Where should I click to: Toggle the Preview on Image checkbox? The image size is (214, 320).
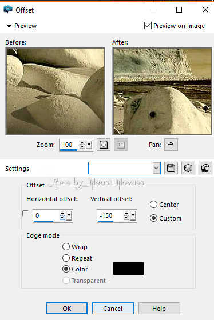coord(148,26)
